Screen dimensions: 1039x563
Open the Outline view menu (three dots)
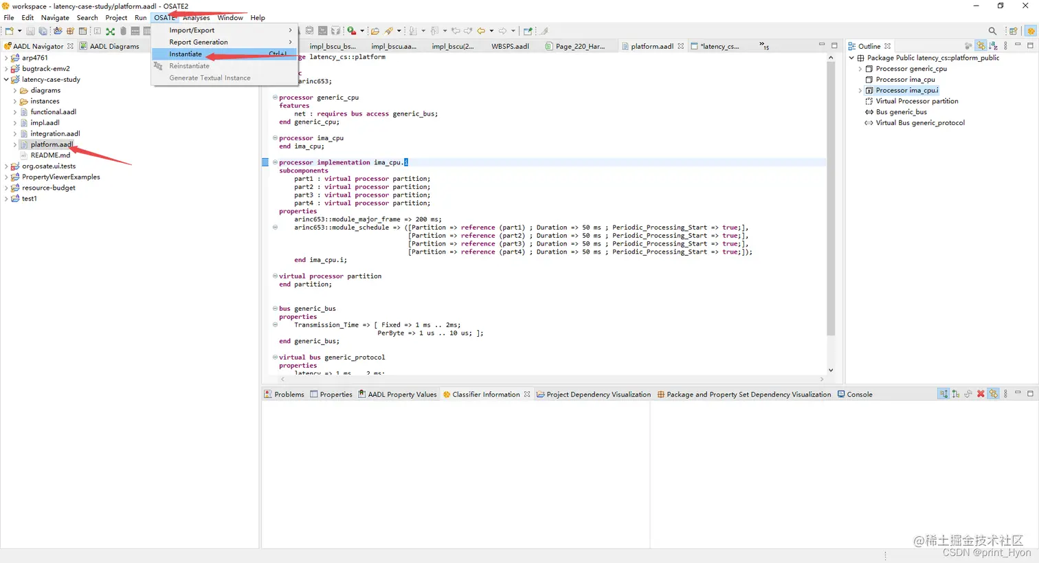click(1005, 46)
